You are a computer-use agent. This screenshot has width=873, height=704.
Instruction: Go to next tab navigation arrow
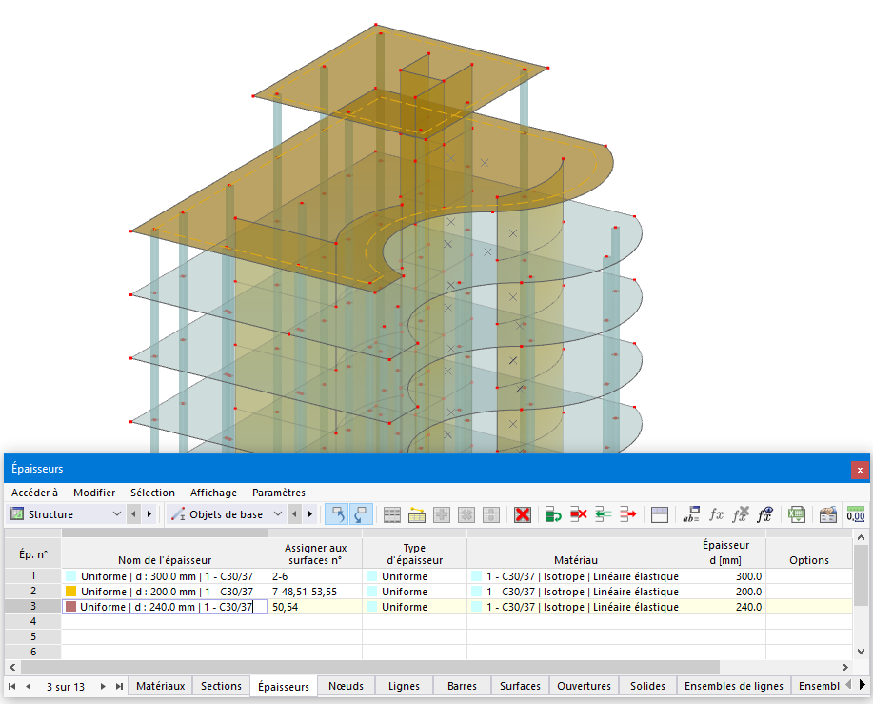click(x=103, y=686)
